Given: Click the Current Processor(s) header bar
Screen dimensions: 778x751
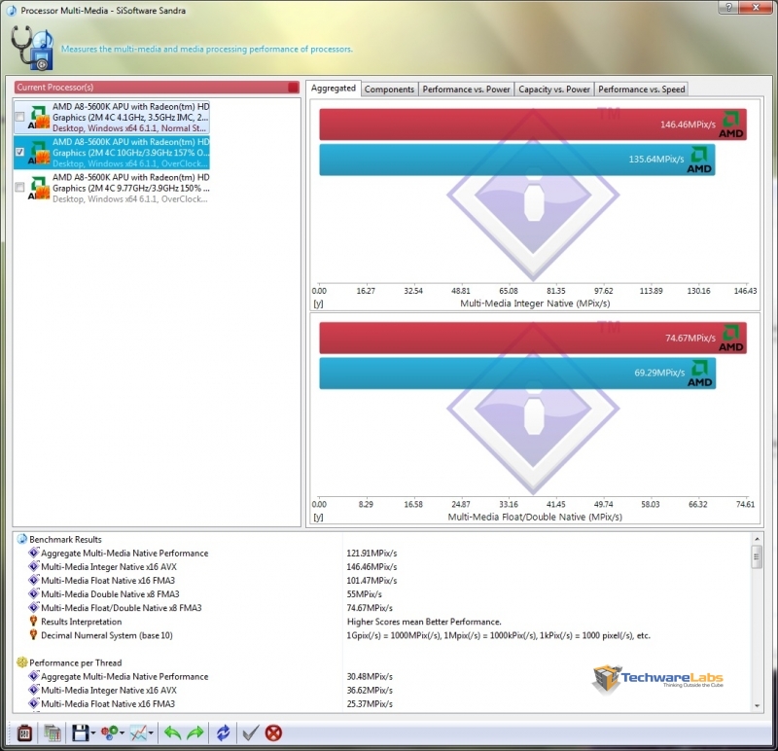Looking at the screenshot, I should pos(157,88).
